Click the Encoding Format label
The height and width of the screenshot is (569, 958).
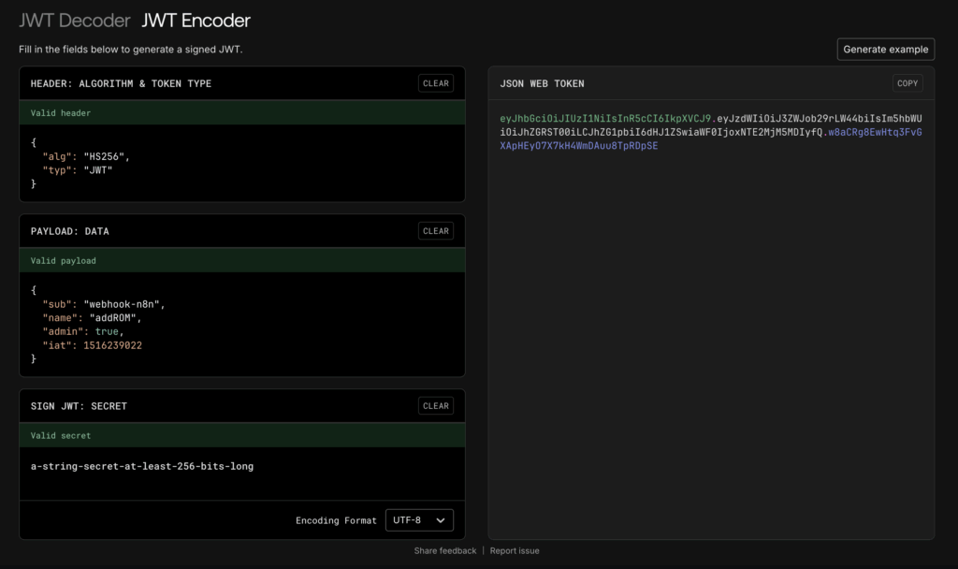[x=336, y=520]
